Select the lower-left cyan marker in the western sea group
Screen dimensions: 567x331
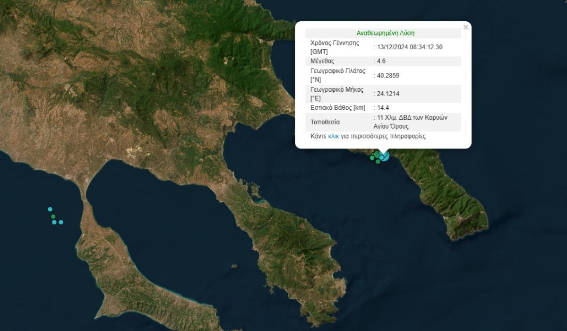point(54,222)
